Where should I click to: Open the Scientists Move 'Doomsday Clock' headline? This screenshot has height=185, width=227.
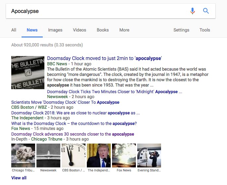[x=65, y=102]
